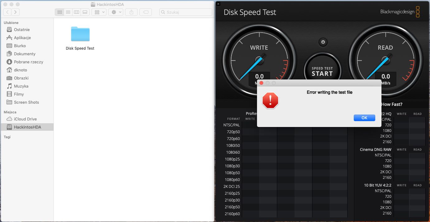The height and width of the screenshot is (222, 430).
Task: Switch Finder to list view
Action: [68, 12]
